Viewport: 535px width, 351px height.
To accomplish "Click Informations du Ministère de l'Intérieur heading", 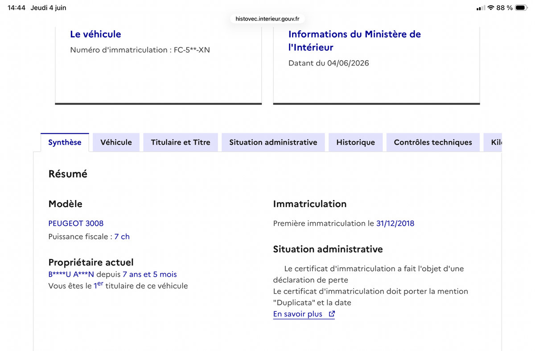I will (354, 41).
